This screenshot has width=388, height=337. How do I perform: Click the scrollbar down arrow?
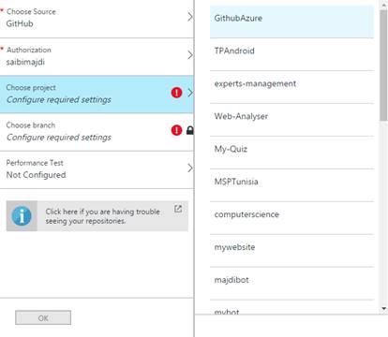click(x=383, y=309)
